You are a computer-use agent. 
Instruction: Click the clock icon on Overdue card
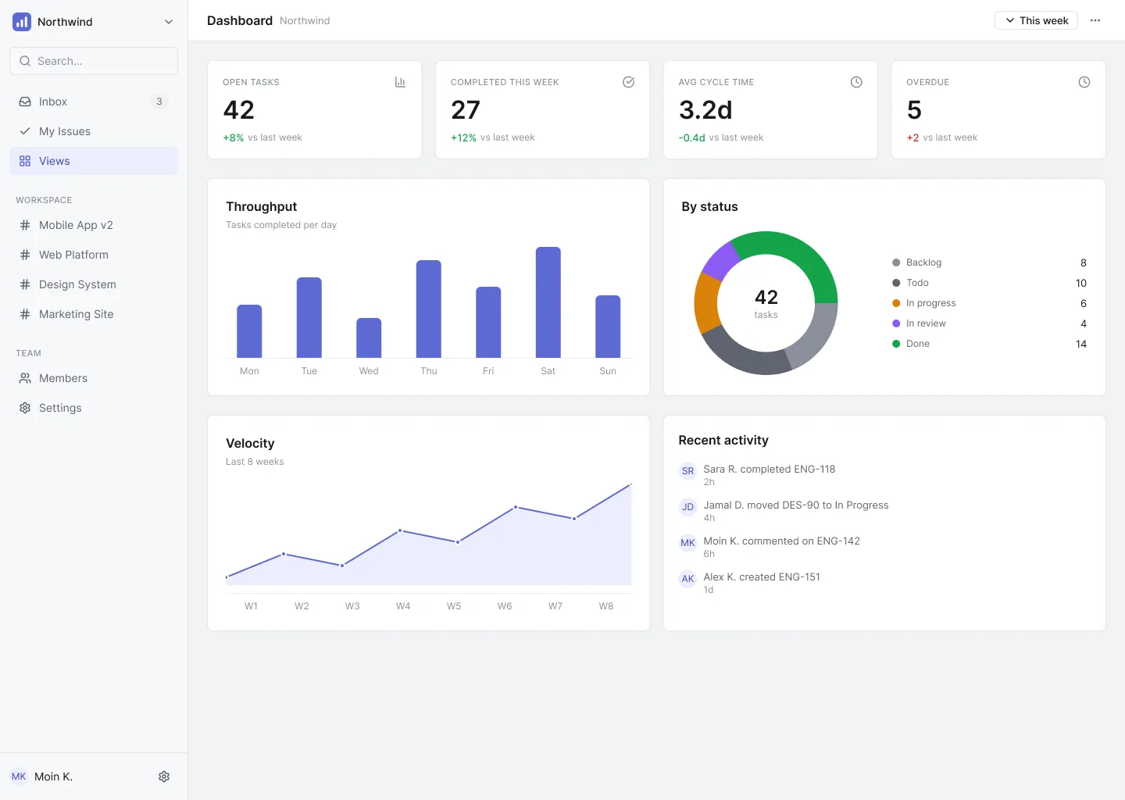(1084, 82)
